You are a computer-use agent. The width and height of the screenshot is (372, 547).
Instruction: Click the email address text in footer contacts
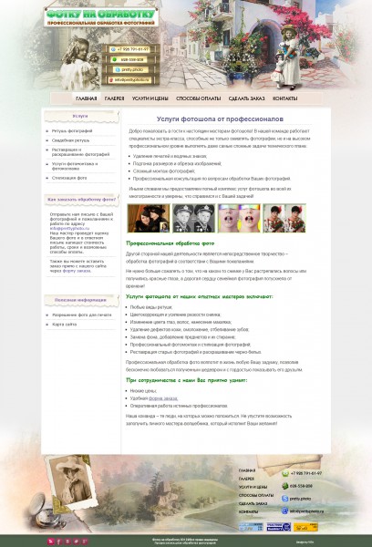(306, 511)
